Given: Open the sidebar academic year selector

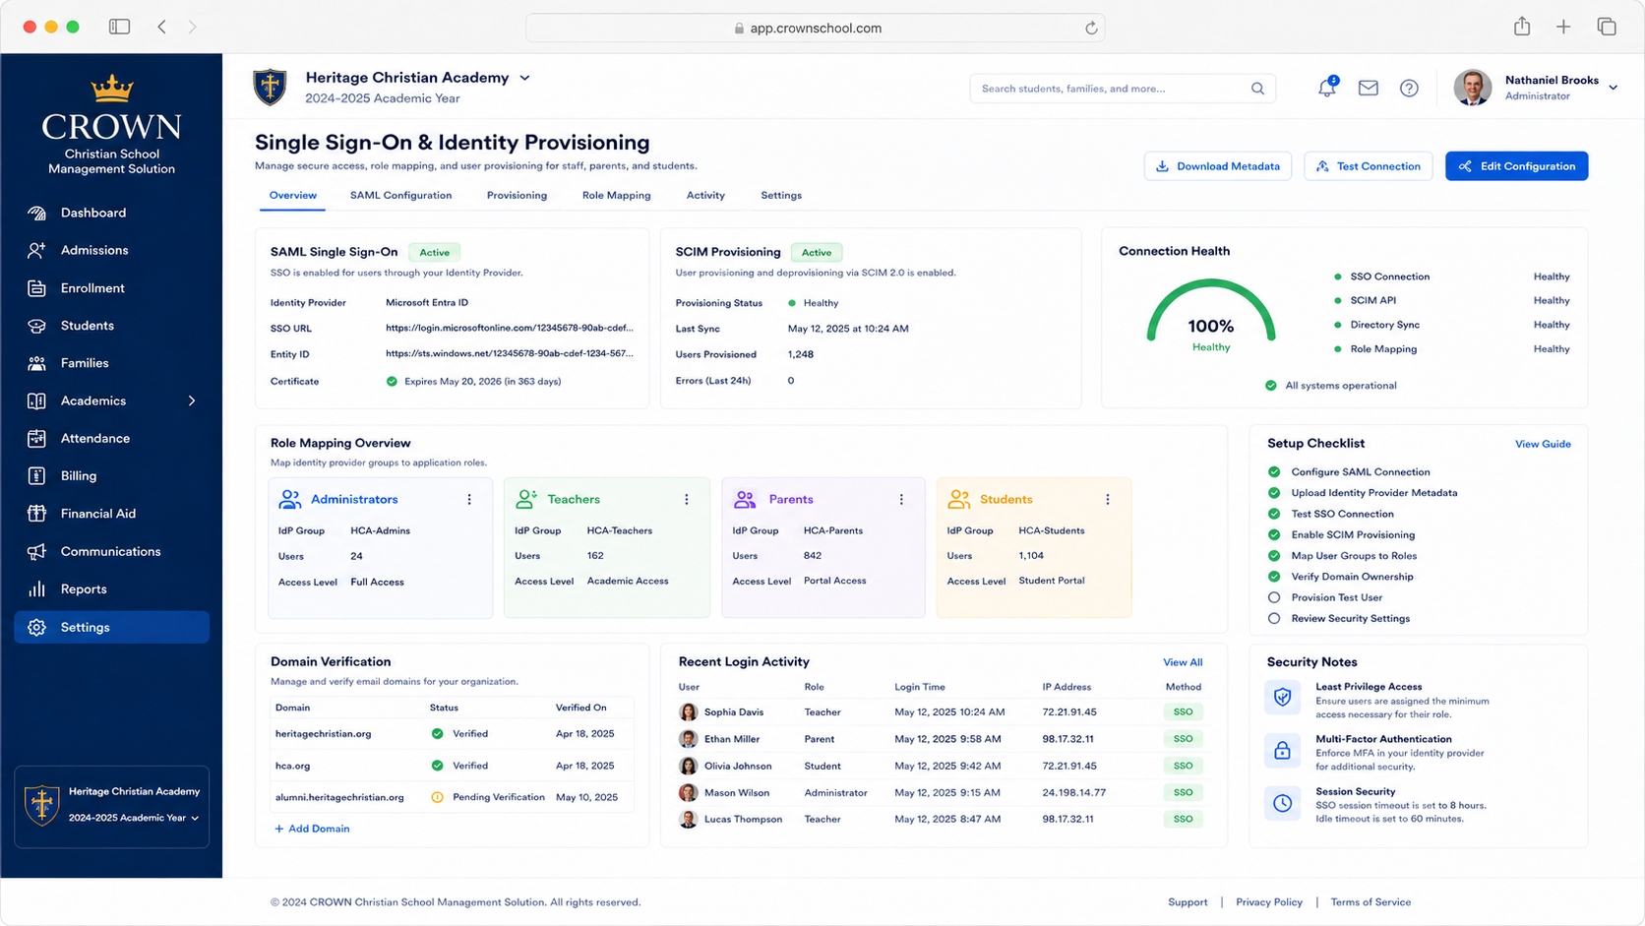Looking at the screenshot, I should tap(134, 818).
